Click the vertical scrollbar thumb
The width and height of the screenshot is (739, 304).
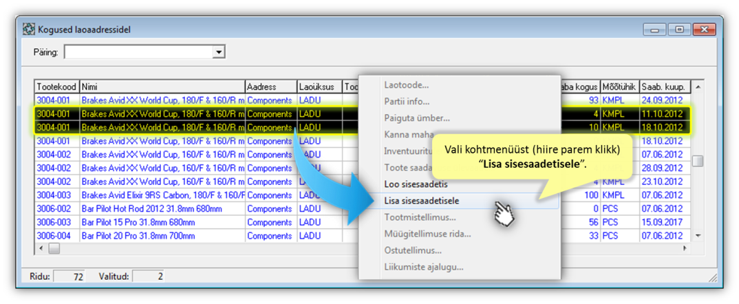coord(698,161)
